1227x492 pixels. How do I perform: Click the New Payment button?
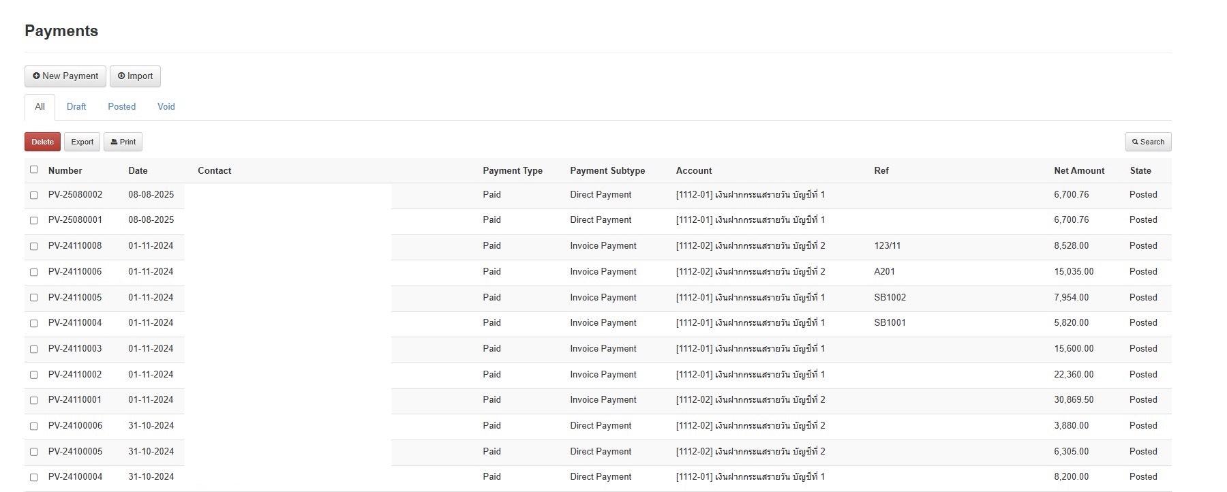(65, 76)
